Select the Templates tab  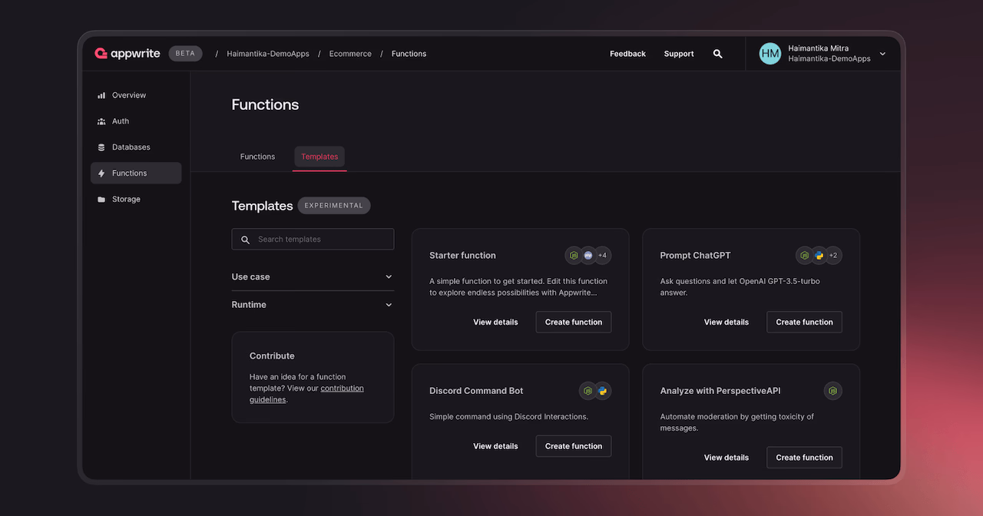[x=319, y=157]
